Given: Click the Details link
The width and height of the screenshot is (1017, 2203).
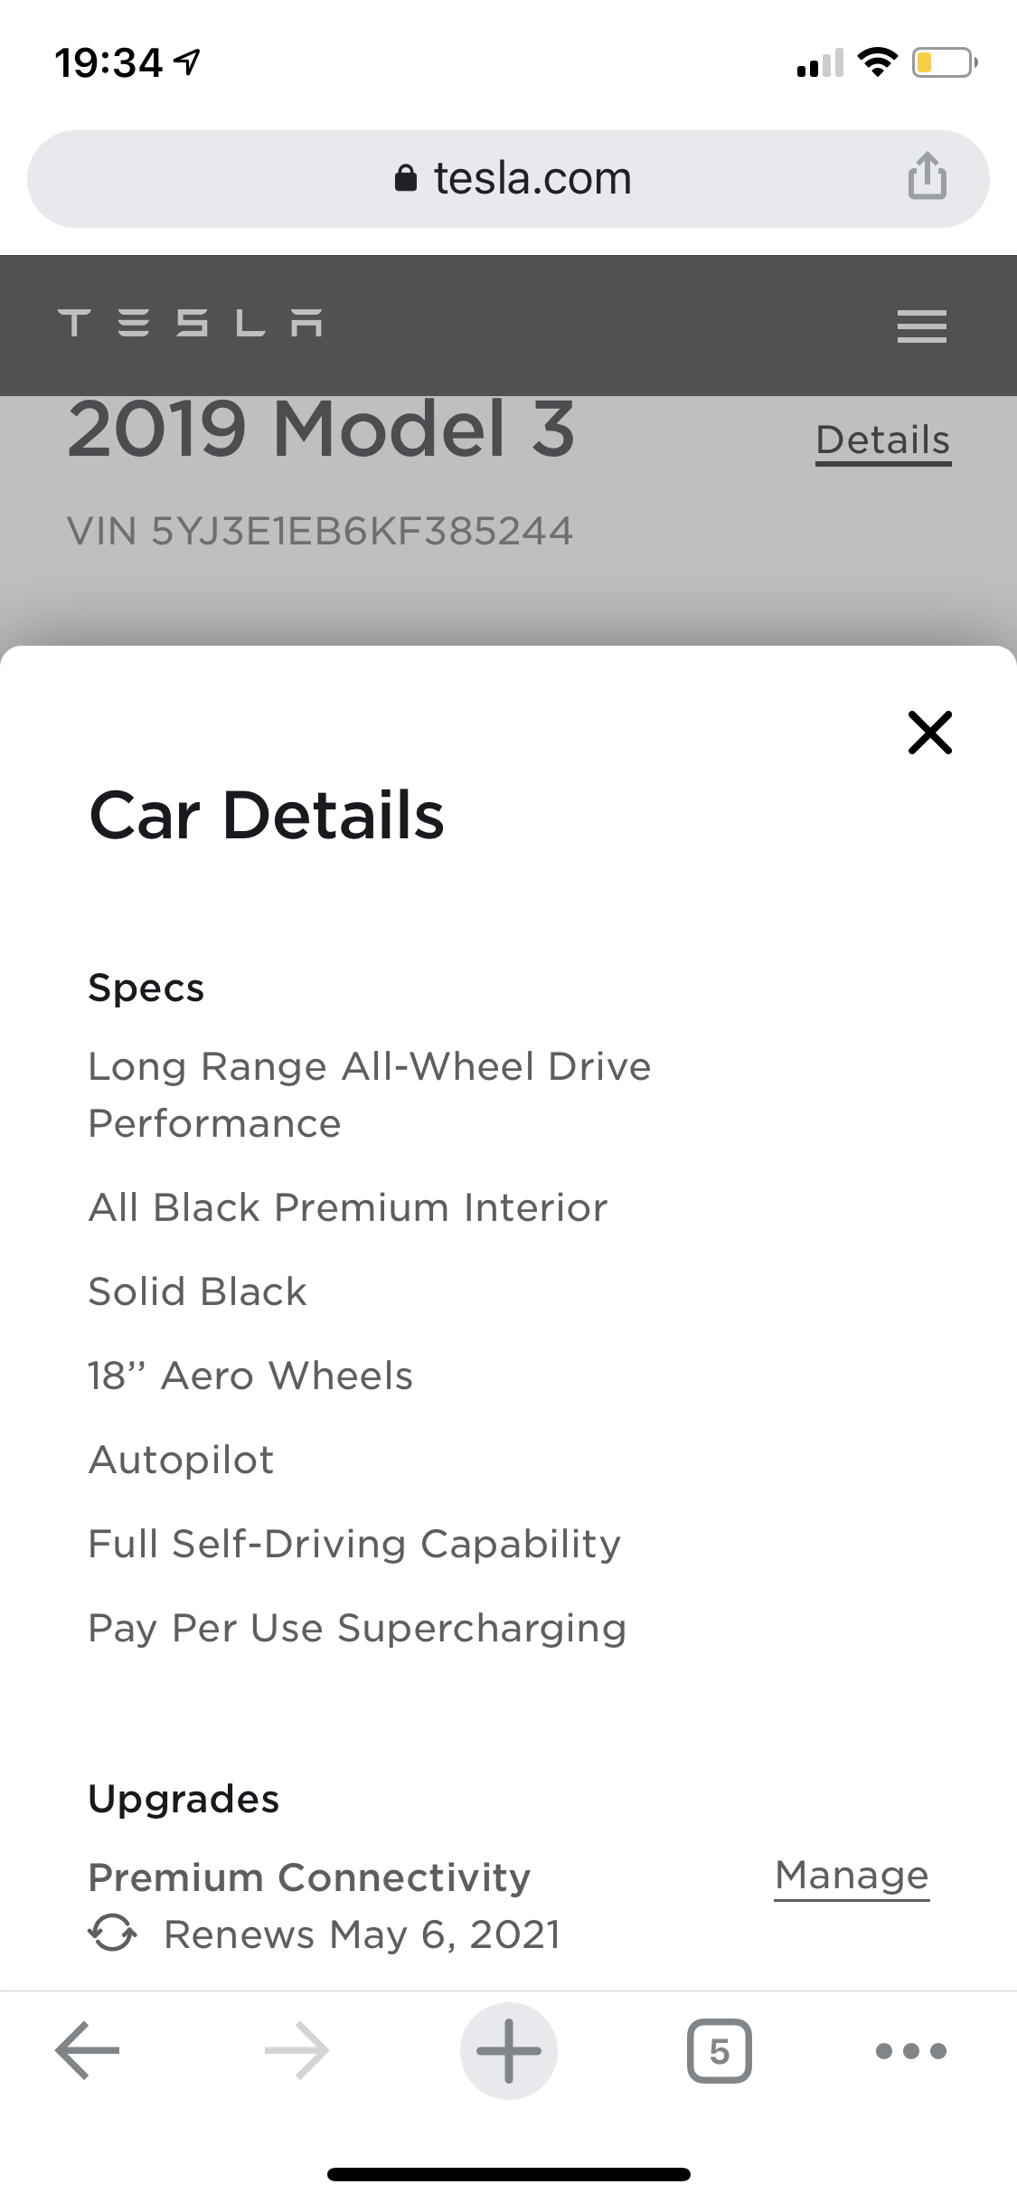Looking at the screenshot, I should click(882, 440).
